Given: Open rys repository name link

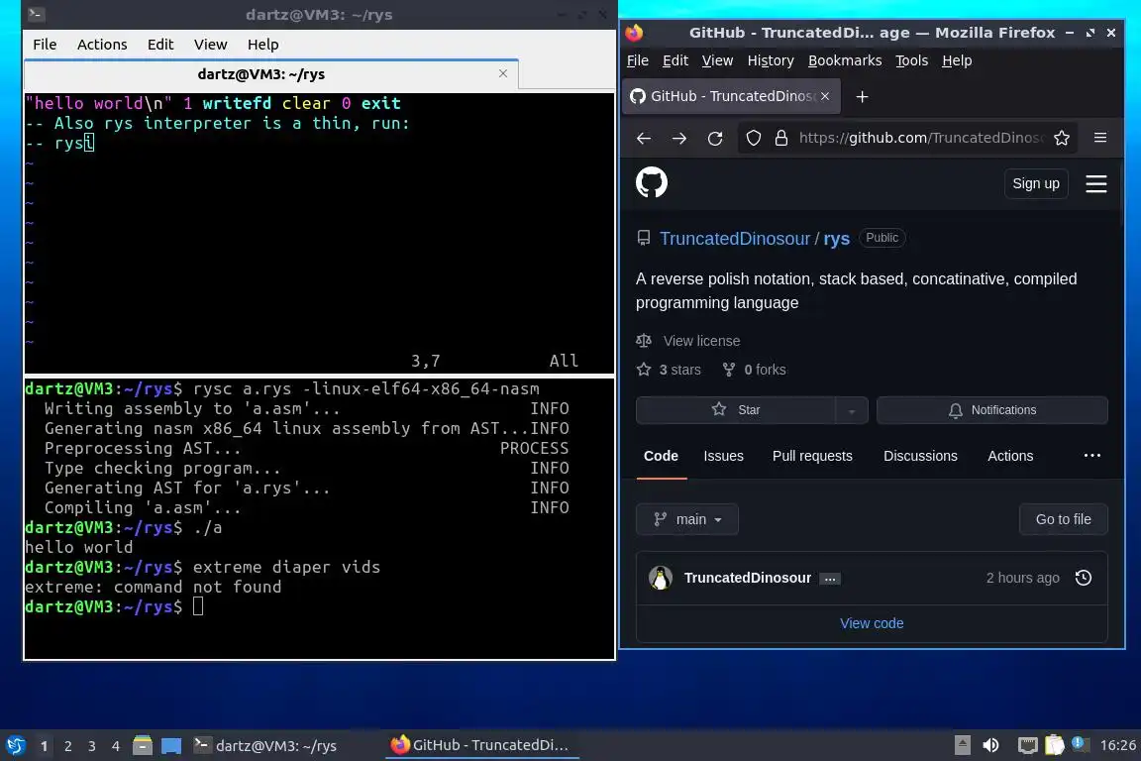Looking at the screenshot, I should (837, 239).
